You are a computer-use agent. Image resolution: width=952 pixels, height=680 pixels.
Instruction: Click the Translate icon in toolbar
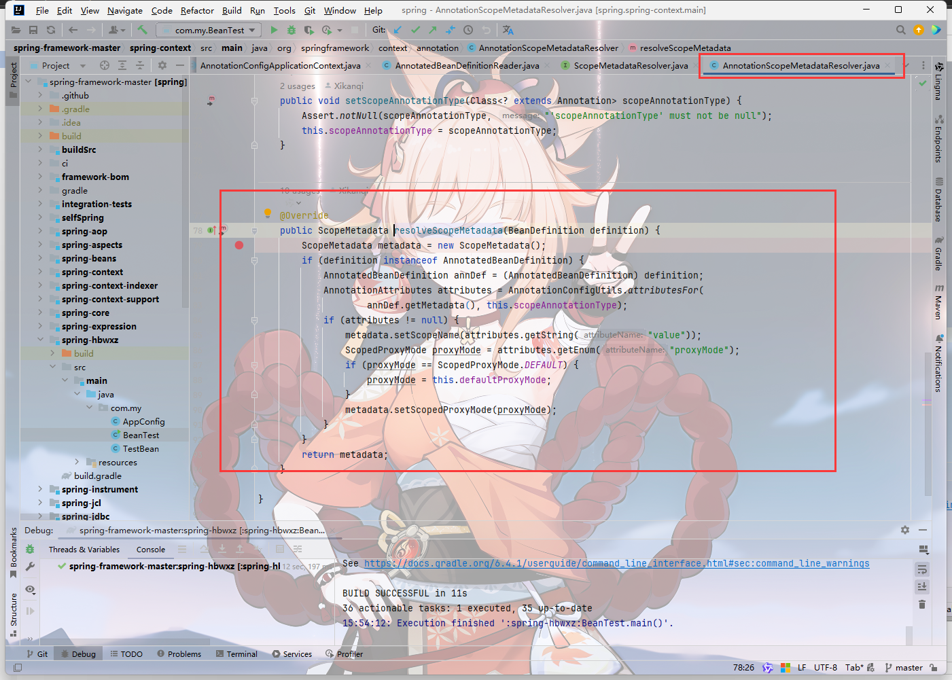(508, 30)
